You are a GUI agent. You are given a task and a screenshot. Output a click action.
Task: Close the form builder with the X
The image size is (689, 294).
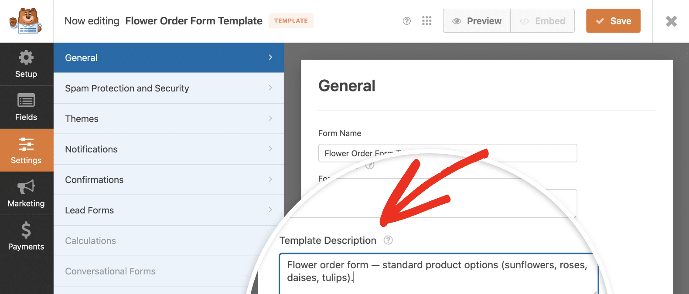click(672, 21)
